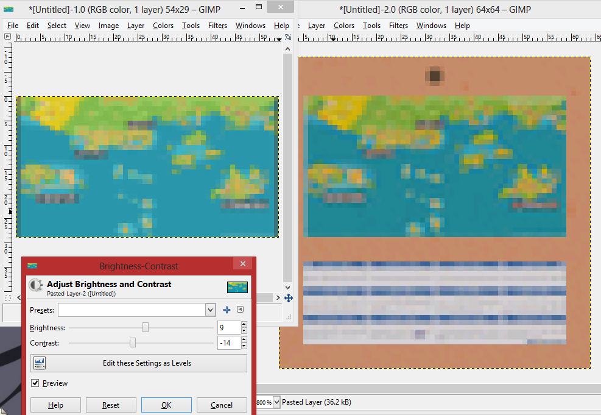Click the Brightness-Contrast tool icon in dialog header

(36, 285)
